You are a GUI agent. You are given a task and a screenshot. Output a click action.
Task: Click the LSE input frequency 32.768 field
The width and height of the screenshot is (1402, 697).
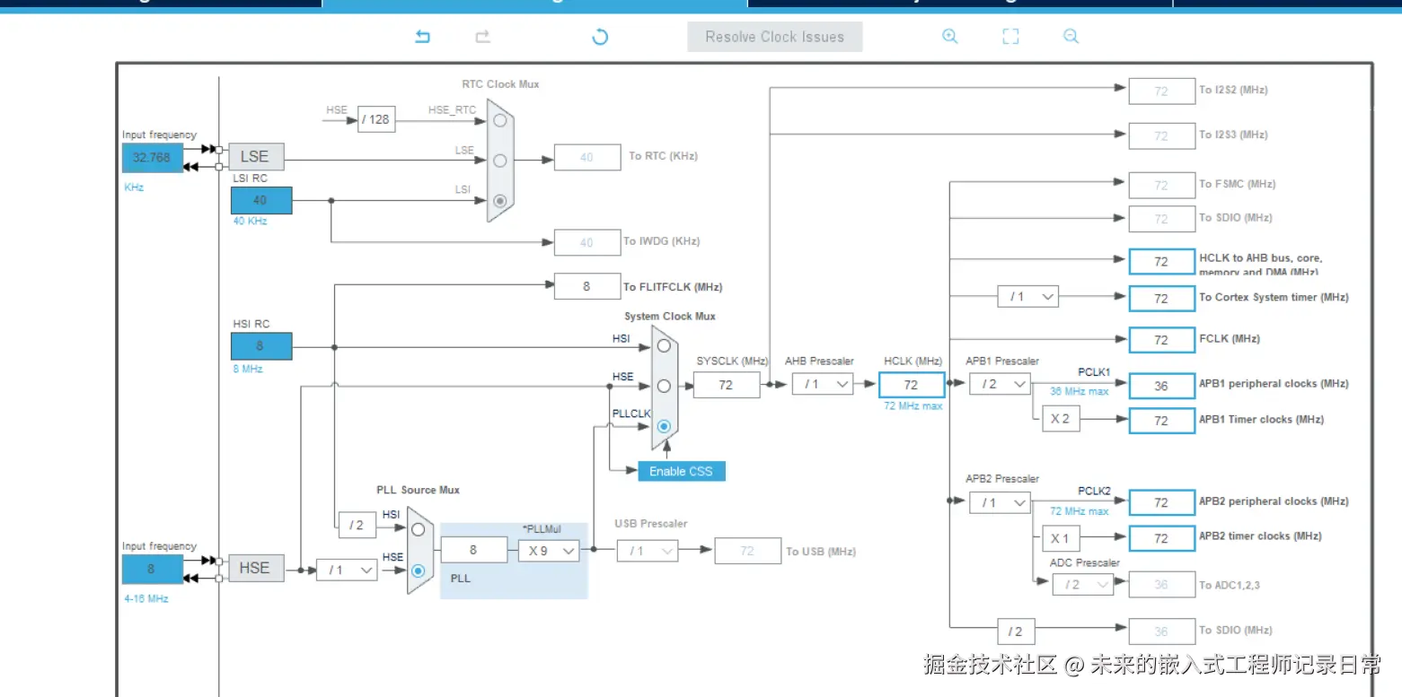tap(153, 157)
